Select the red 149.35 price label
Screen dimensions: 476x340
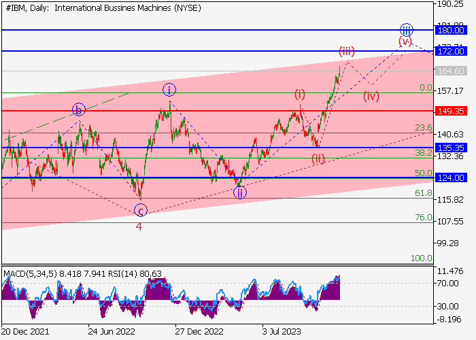click(451, 111)
